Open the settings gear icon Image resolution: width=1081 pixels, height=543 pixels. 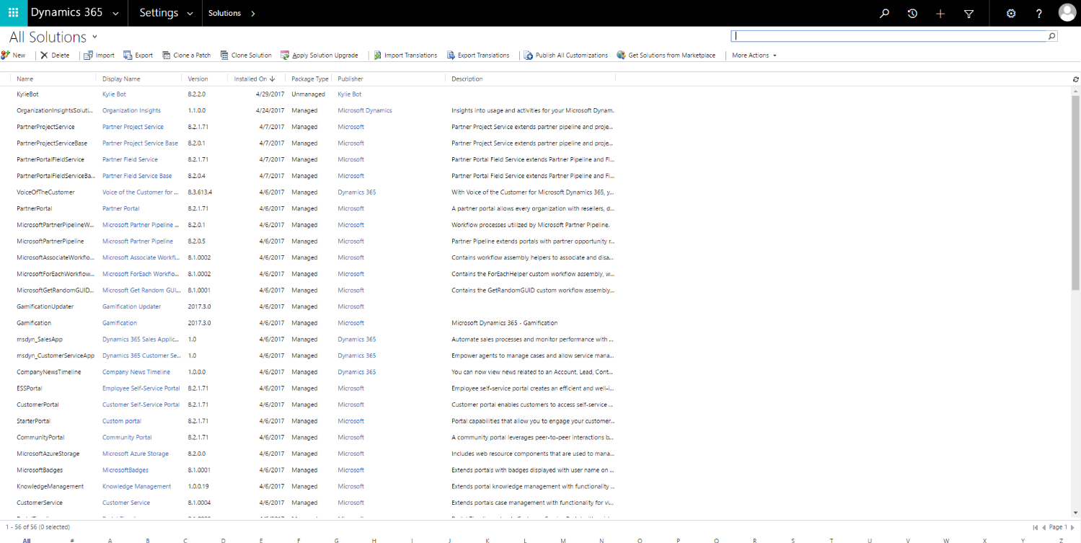tap(1011, 13)
